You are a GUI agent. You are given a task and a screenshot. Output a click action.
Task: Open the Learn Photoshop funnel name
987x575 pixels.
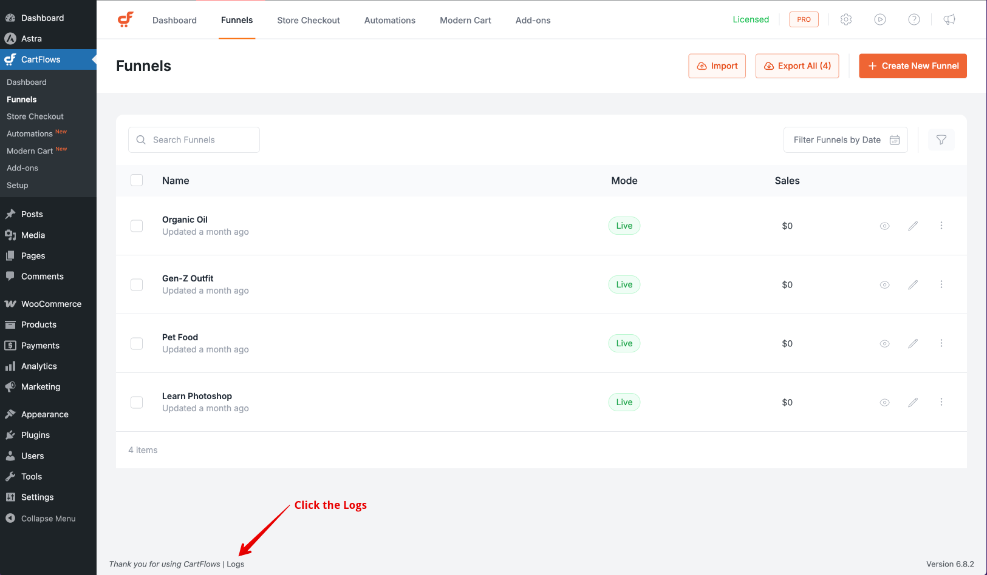(x=197, y=396)
